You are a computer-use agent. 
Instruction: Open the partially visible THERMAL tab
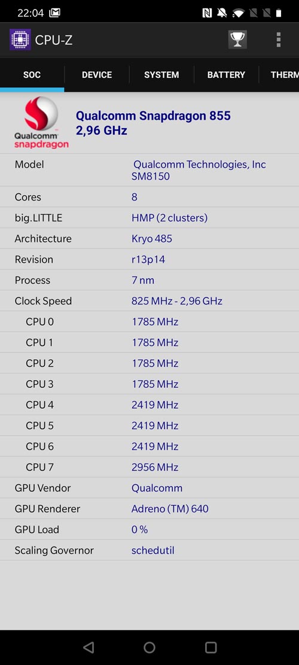click(279, 75)
